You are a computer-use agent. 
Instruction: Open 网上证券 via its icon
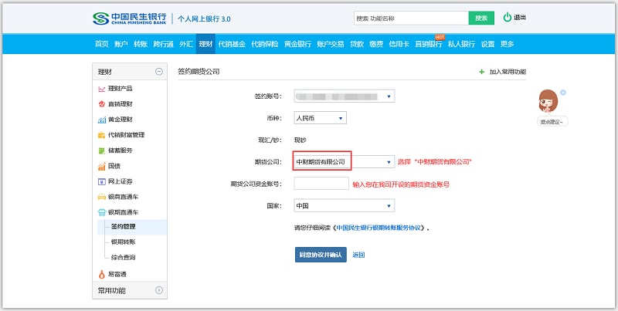101,181
